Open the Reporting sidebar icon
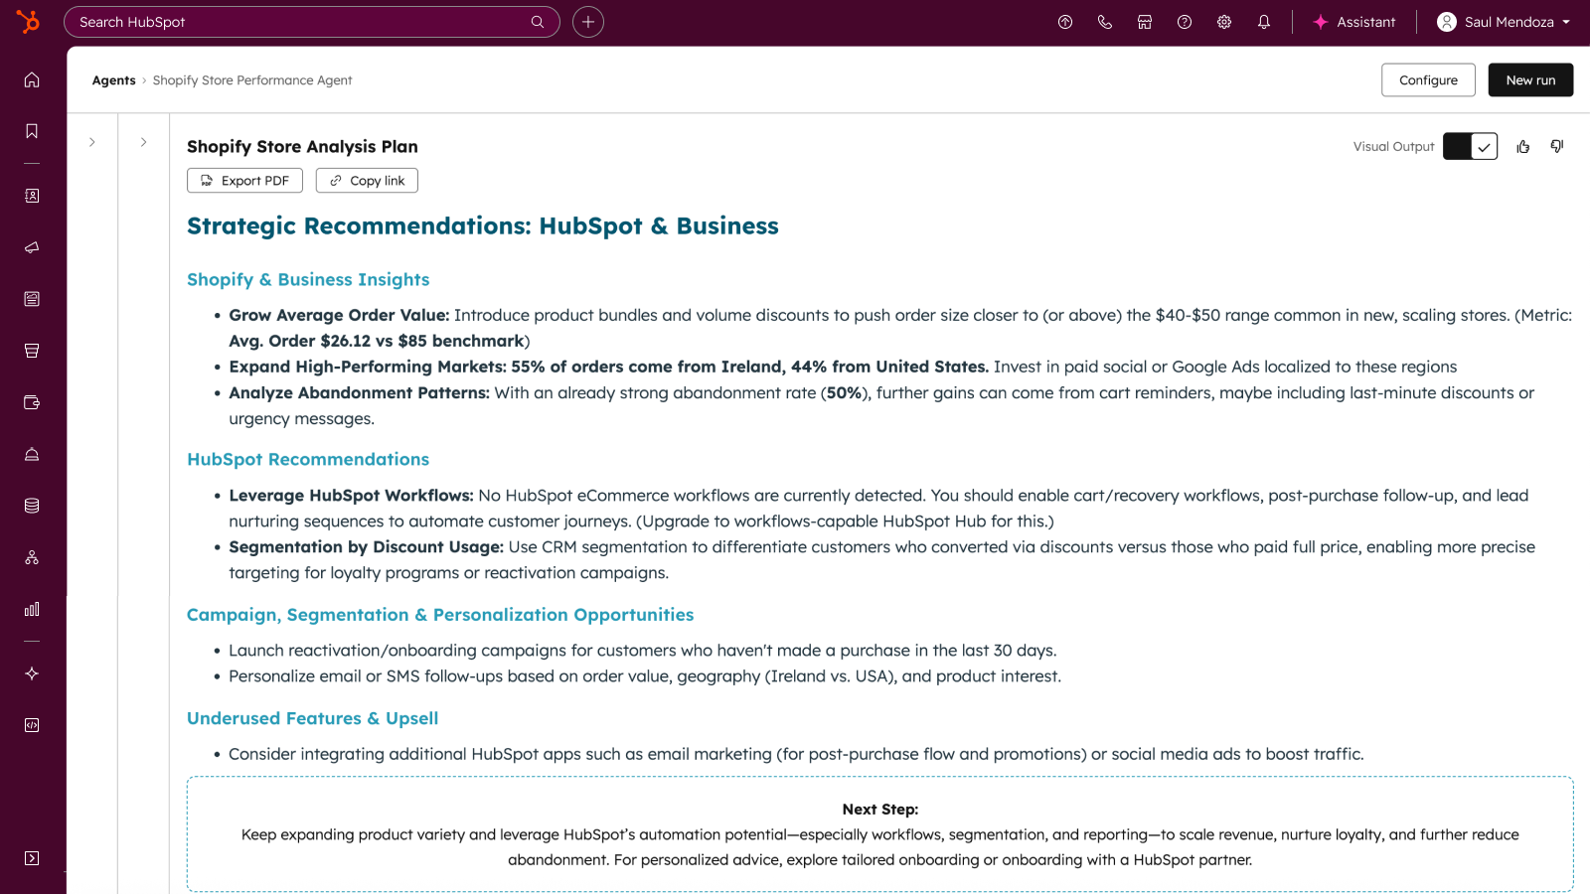 (x=31, y=609)
